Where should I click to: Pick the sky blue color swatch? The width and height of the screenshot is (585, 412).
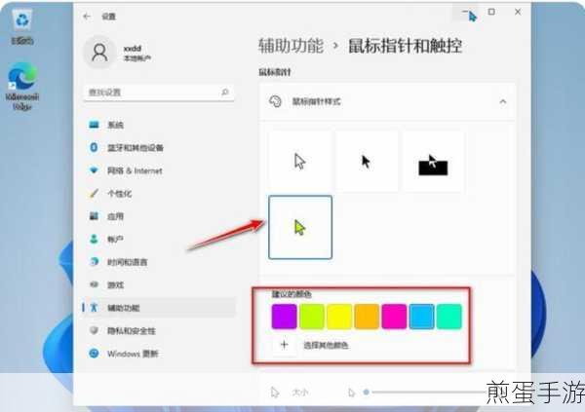point(421,317)
